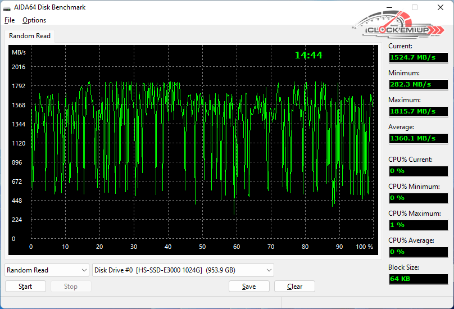Click the CPU% Maximum 1 % field
Viewport: 454px width, 309px height.
(x=418, y=225)
